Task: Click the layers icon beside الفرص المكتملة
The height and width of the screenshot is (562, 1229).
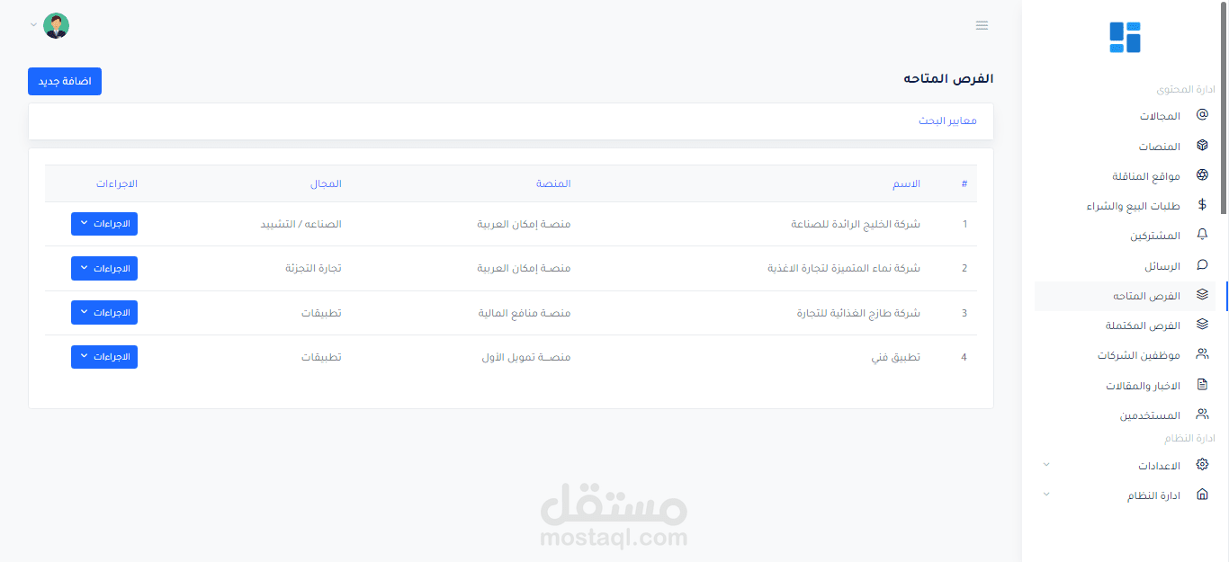Action: click(x=1202, y=325)
